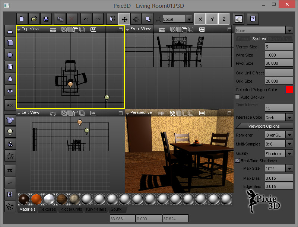
Task: Add a camera object
Action: [x=10, y=144]
